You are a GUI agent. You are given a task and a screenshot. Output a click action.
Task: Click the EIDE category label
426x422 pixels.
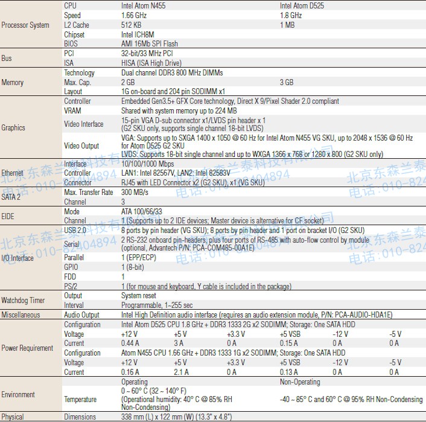(8, 216)
